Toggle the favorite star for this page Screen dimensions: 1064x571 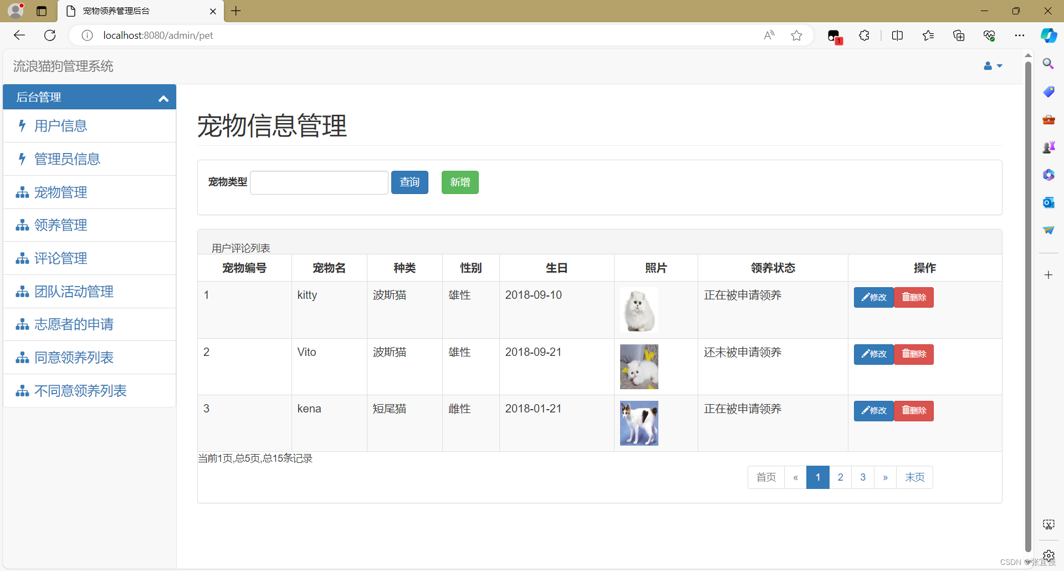796,35
